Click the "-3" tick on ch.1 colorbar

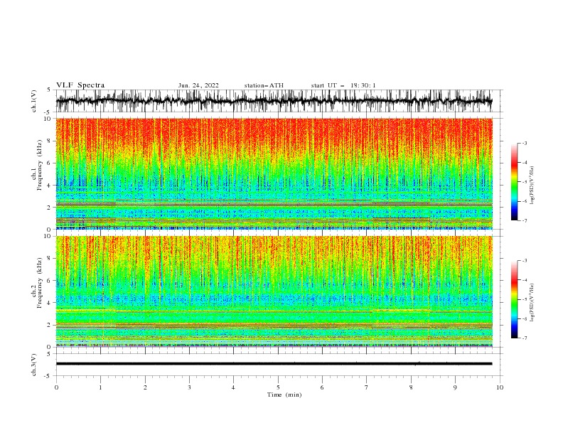(x=524, y=143)
